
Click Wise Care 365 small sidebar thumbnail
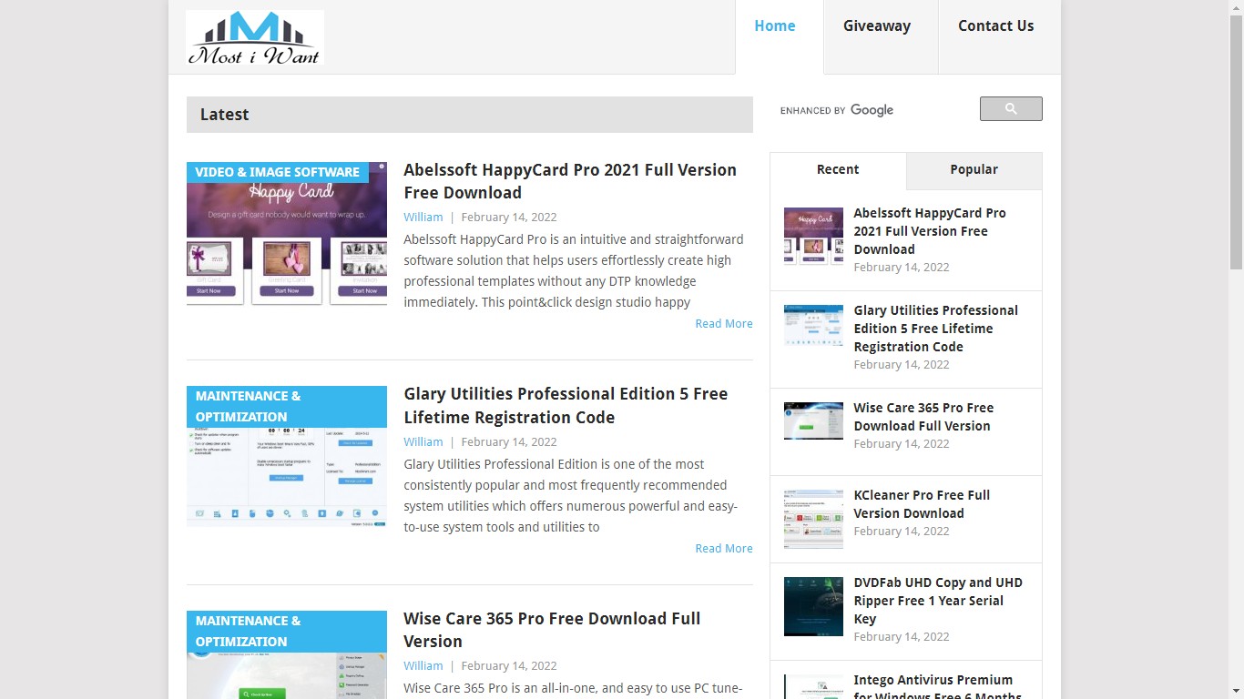pos(813,421)
